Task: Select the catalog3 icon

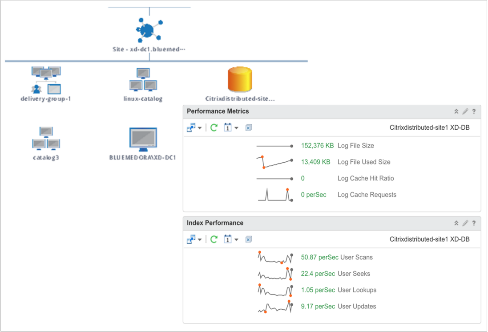Action: [x=46, y=138]
